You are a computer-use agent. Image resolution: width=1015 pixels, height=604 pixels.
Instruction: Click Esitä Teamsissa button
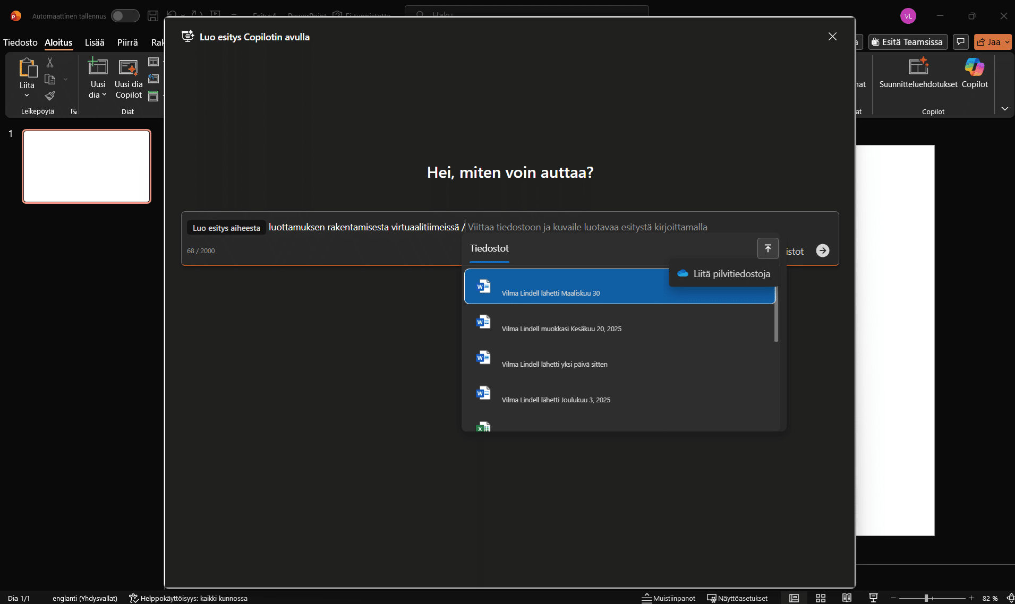tap(907, 42)
